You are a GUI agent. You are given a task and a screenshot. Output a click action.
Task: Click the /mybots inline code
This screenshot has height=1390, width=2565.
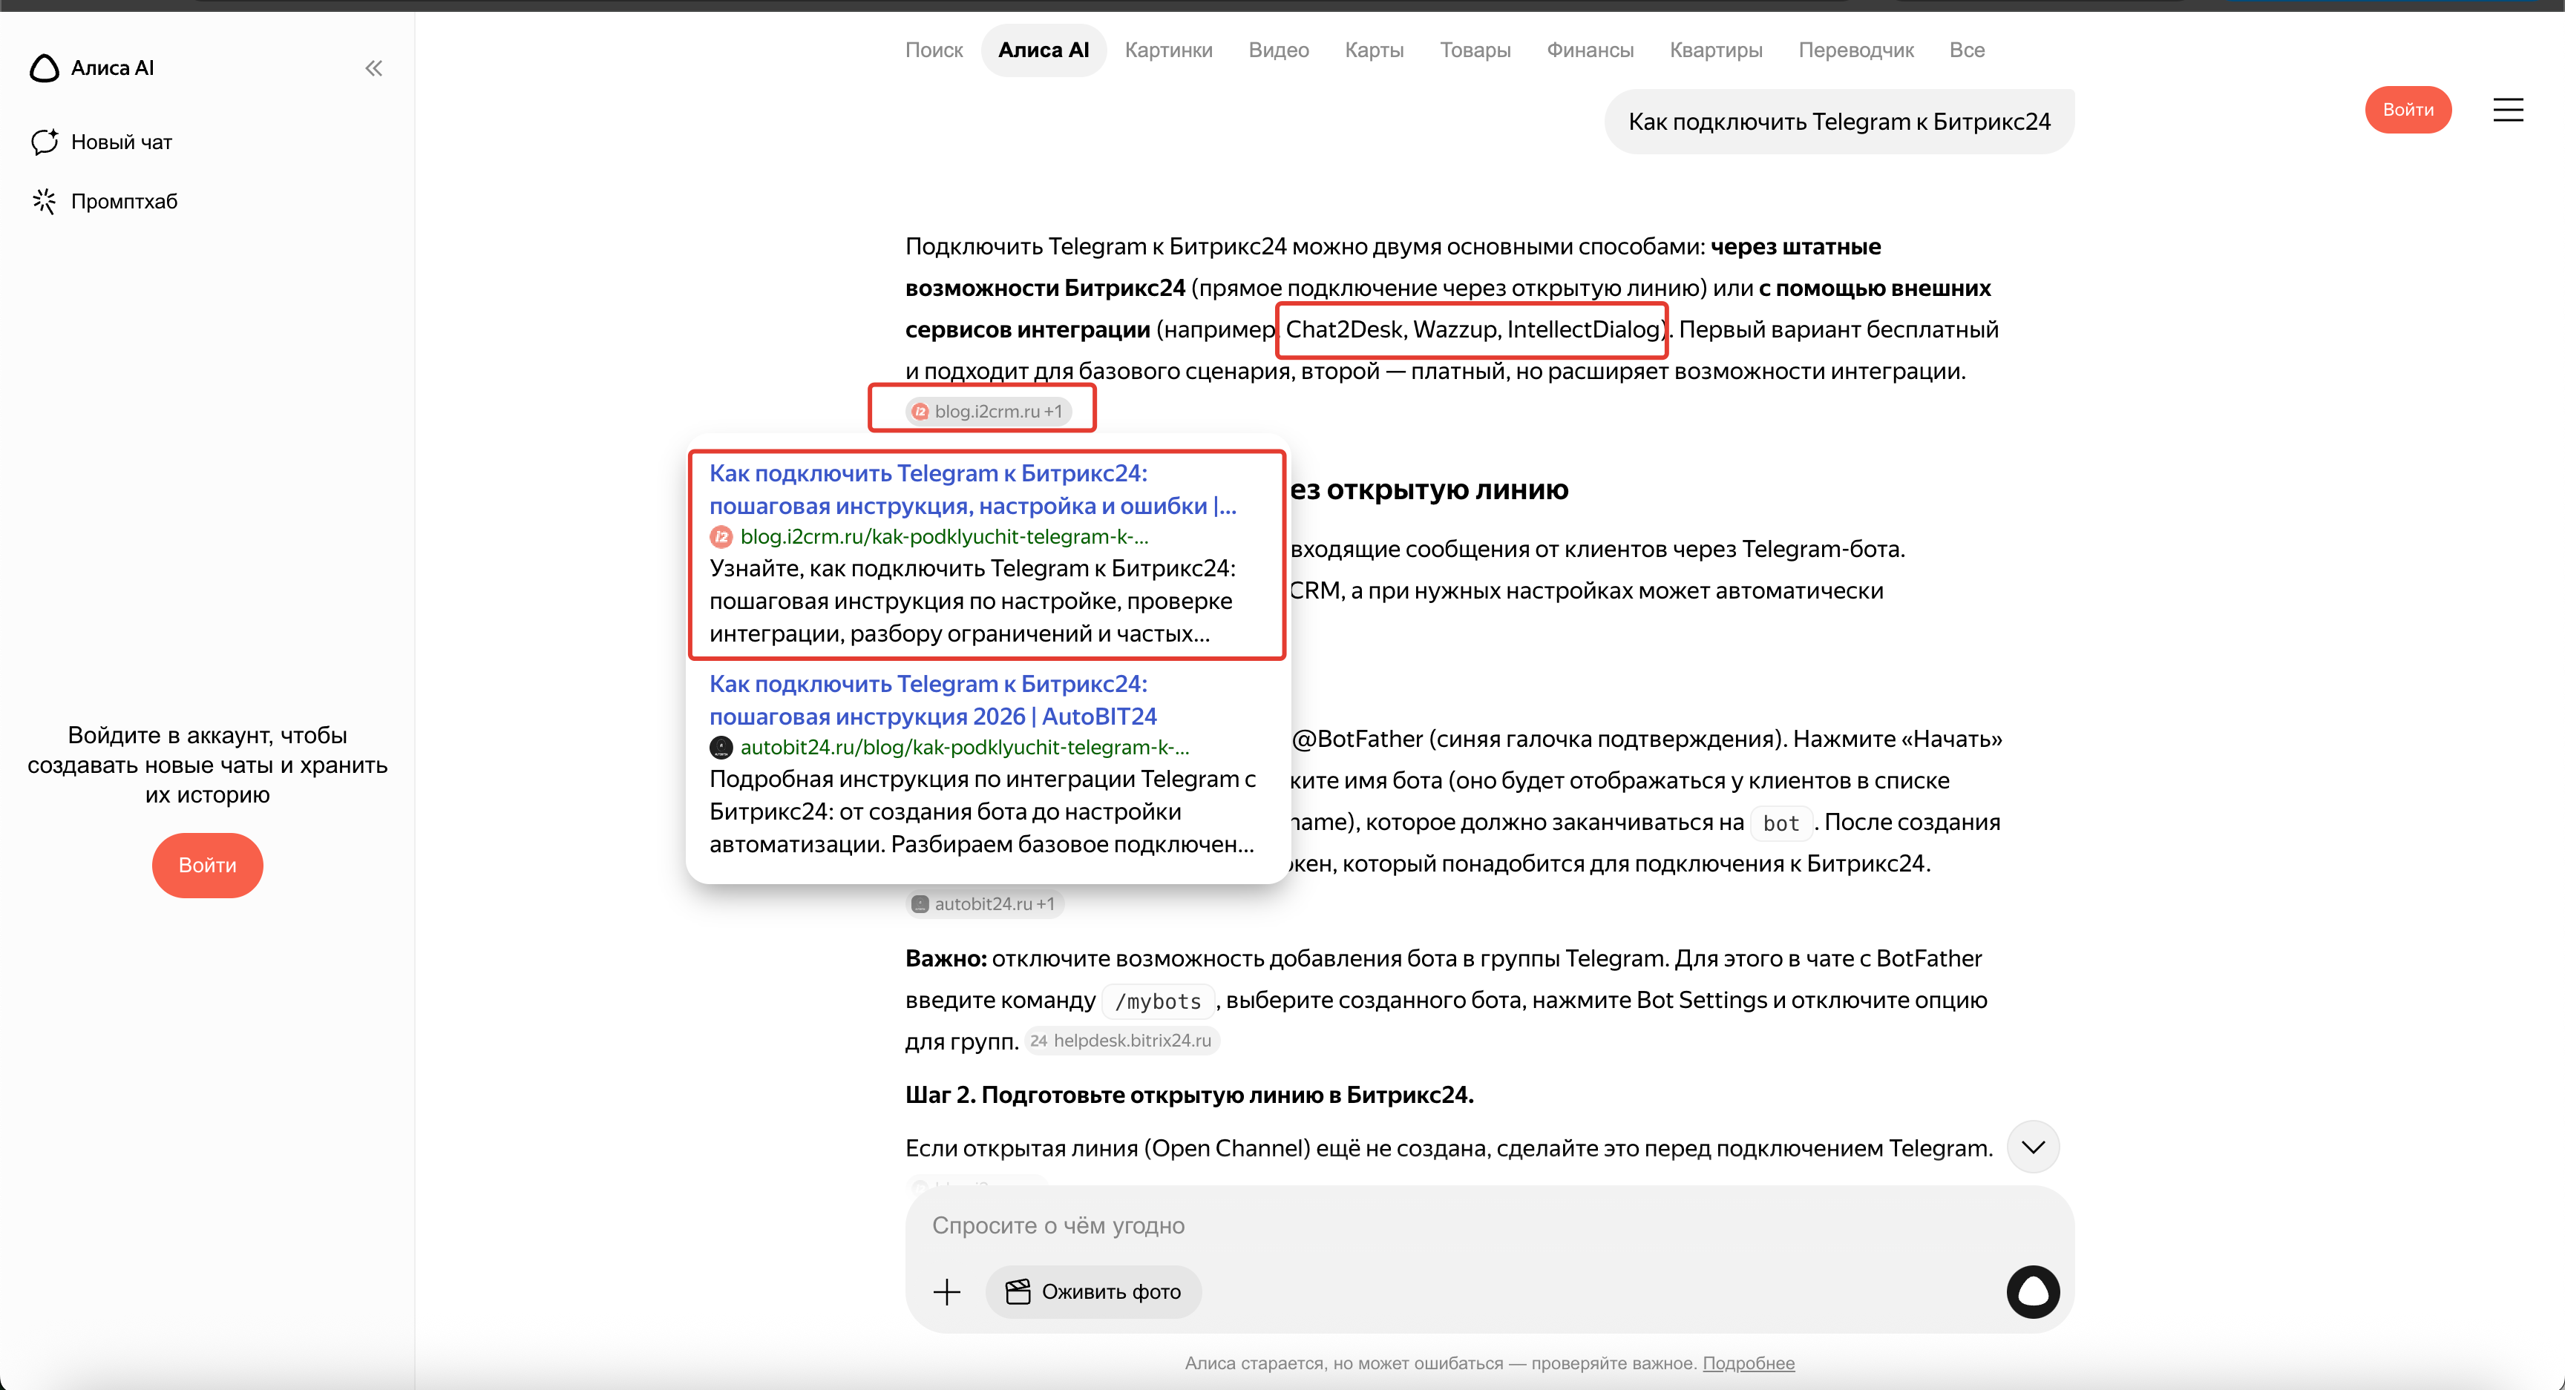1158,1001
